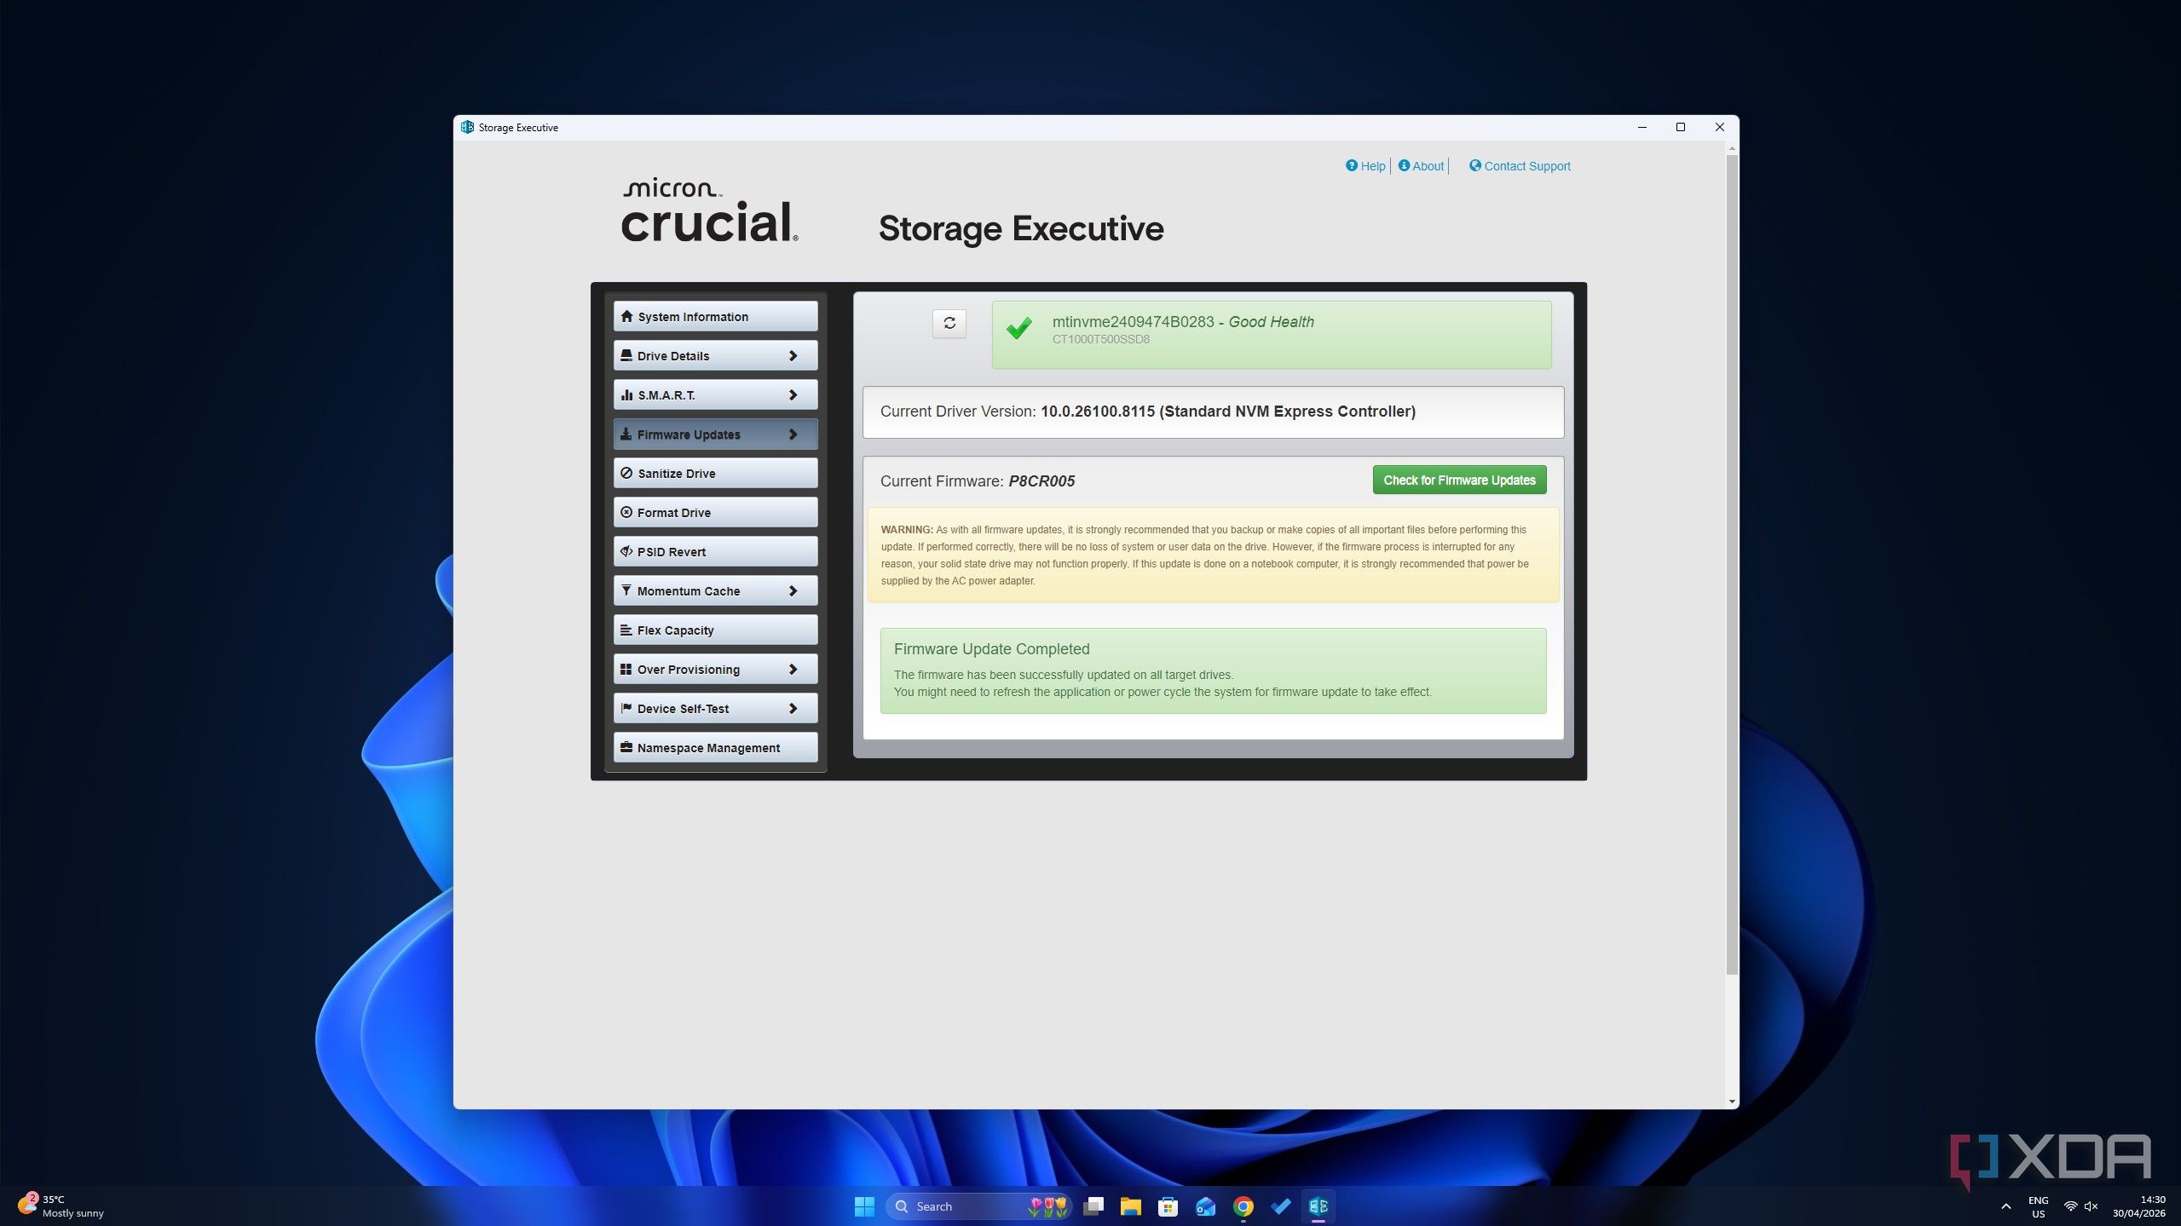Viewport: 2181px width, 1226px height.
Task: Expand the Drive Details chevron
Action: pyautogui.click(x=793, y=355)
